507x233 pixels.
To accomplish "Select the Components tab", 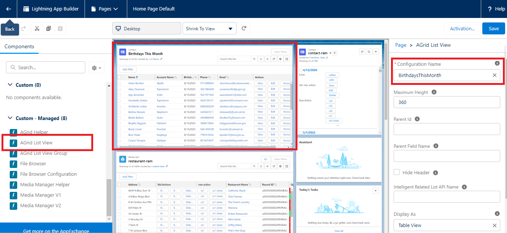I will pos(19,47).
